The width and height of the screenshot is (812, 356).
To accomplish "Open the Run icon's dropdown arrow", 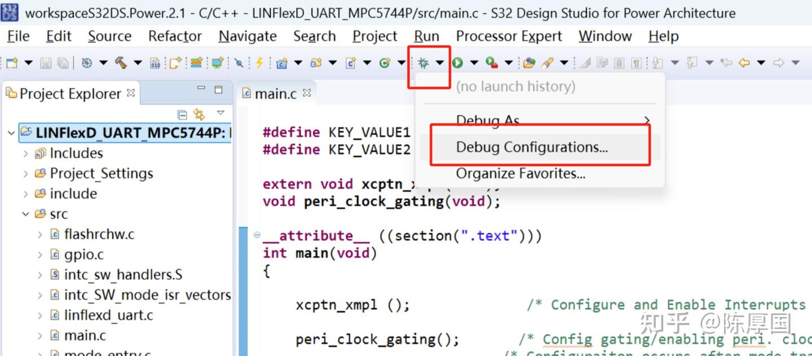I will coord(474,63).
